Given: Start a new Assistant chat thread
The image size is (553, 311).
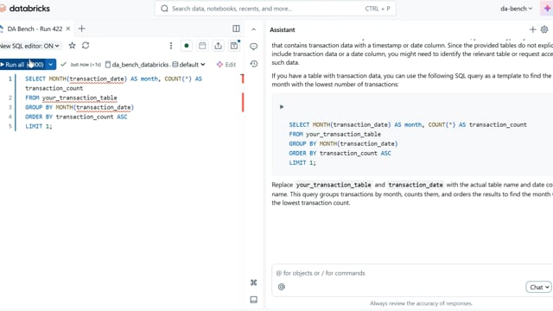Looking at the screenshot, I should [x=532, y=29].
